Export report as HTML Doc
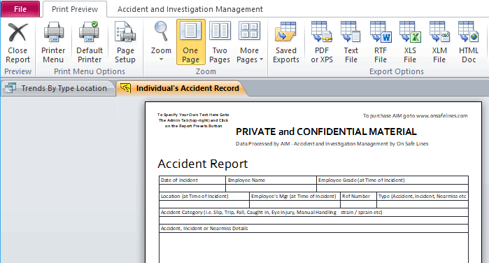The height and width of the screenshot is (263, 489). pos(469,43)
